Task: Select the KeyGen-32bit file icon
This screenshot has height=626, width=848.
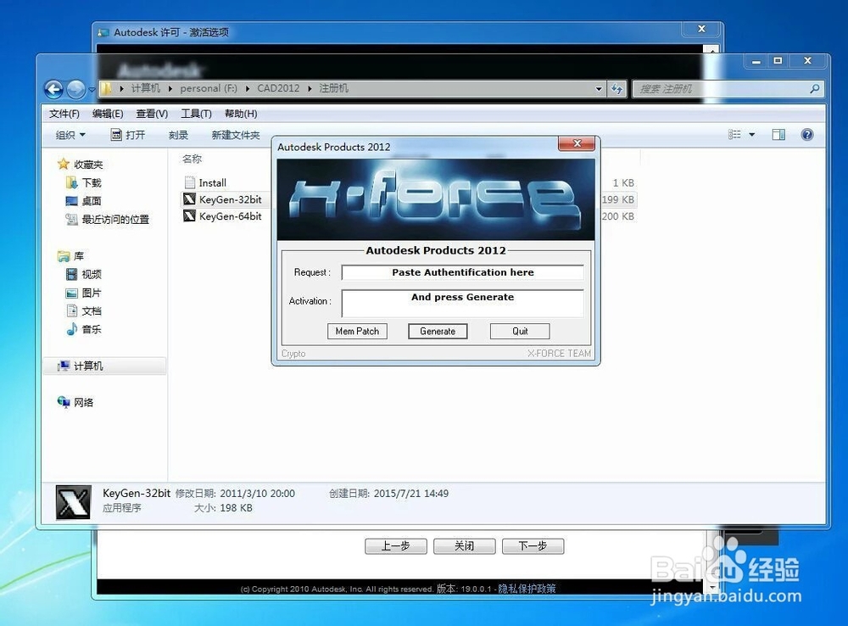Action: coord(189,199)
